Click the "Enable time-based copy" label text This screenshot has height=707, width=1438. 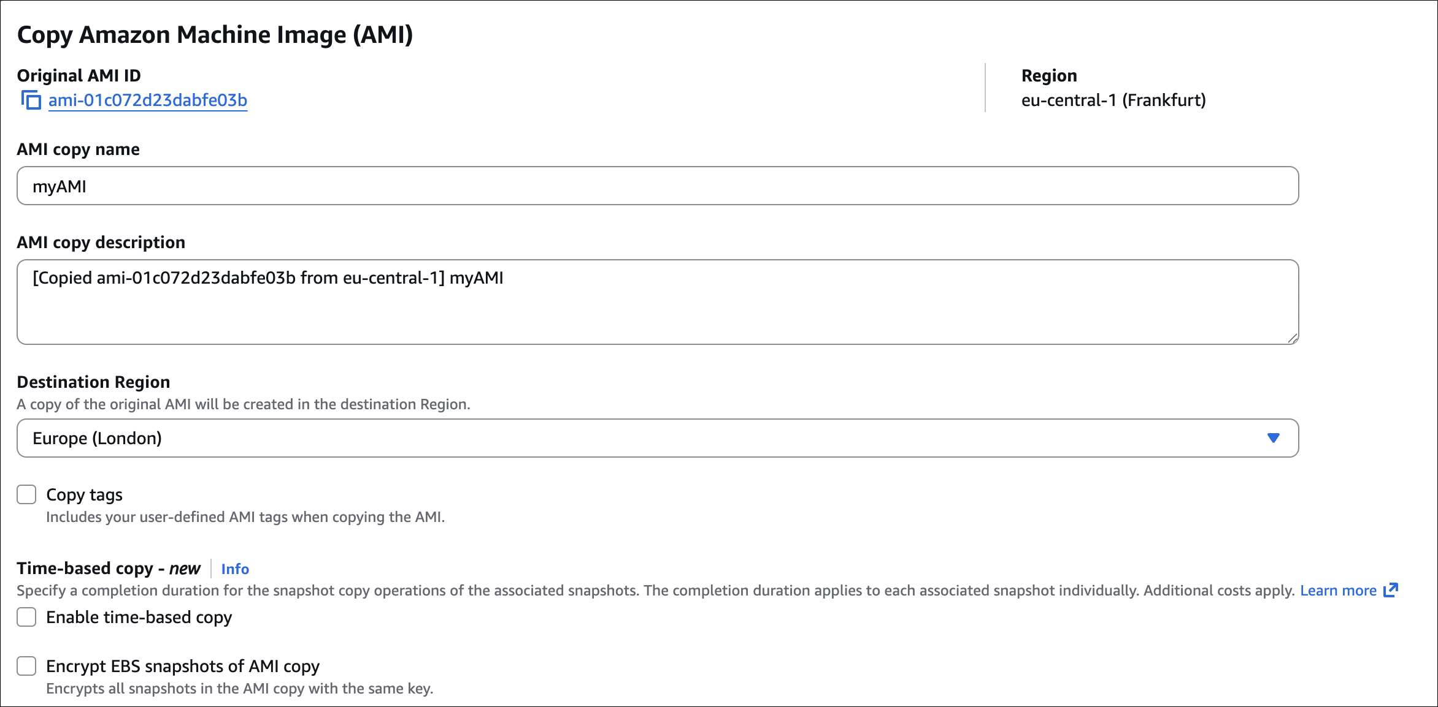(x=139, y=617)
